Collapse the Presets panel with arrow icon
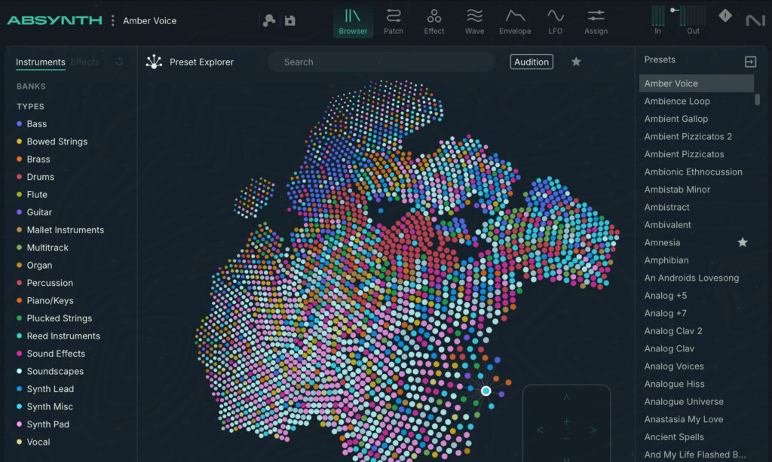Screen dimensions: 772x462 [x=750, y=62]
